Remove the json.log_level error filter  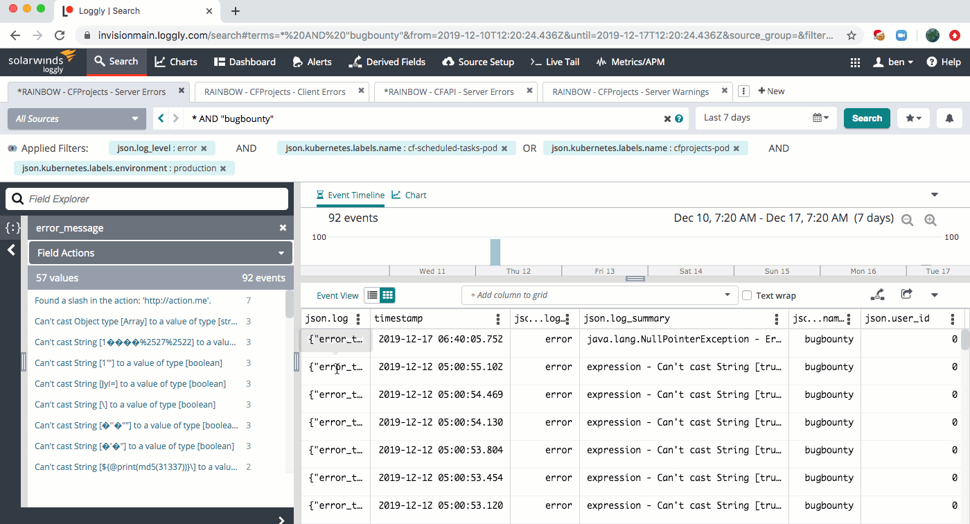[204, 148]
